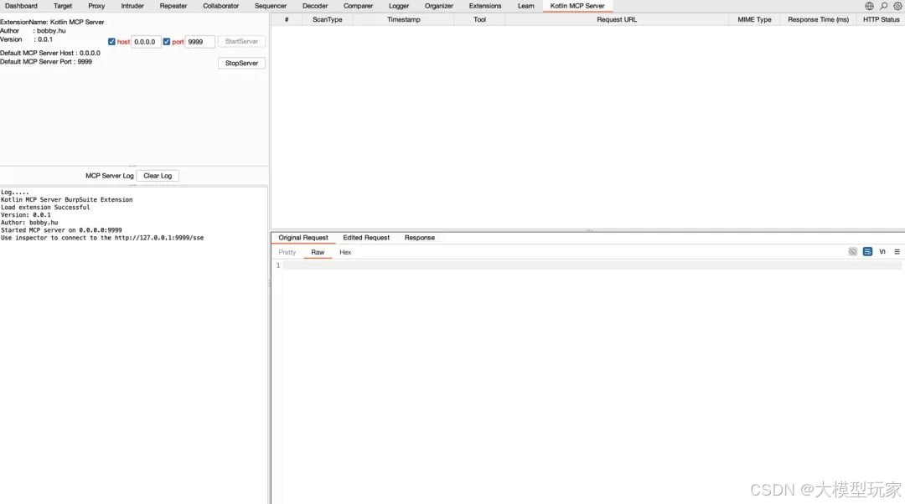Open the Extensions tab
This screenshot has height=504, width=905.
point(485,6)
